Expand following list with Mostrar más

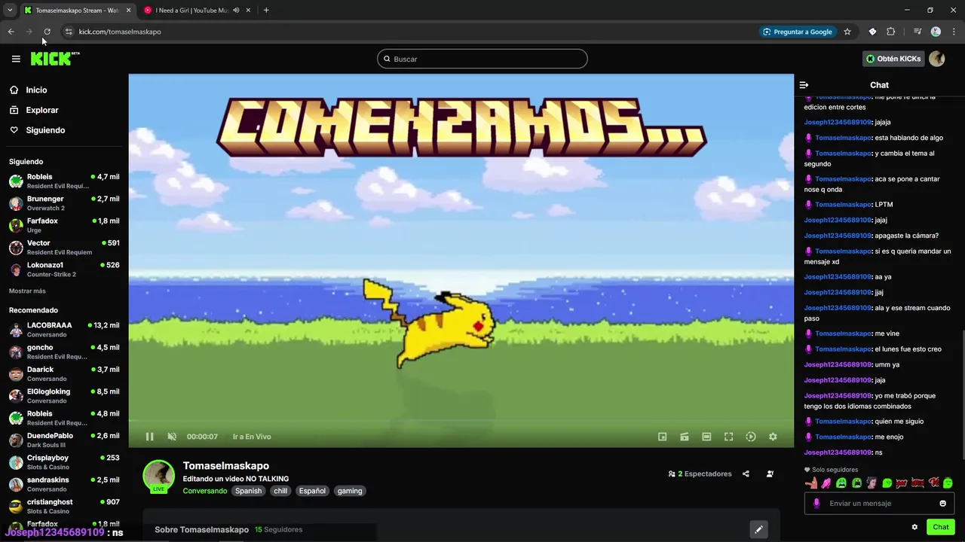pyautogui.click(x=27, y=291)
